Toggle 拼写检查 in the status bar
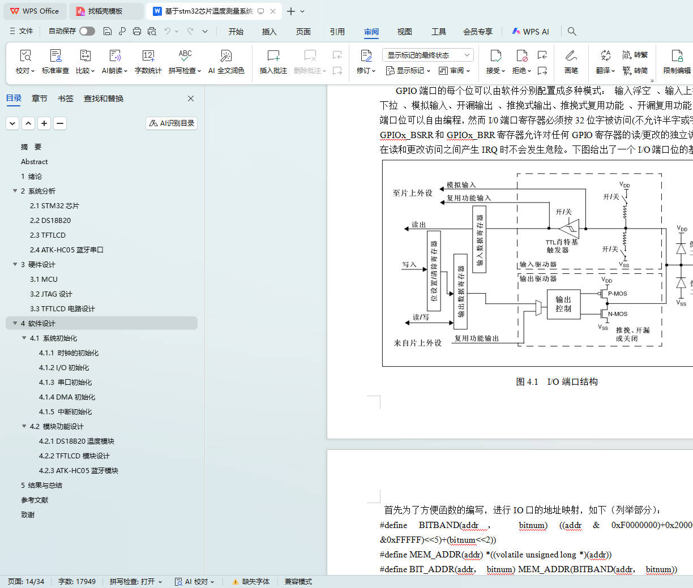The height and width of the screenshot is (588, 693). 136,582
